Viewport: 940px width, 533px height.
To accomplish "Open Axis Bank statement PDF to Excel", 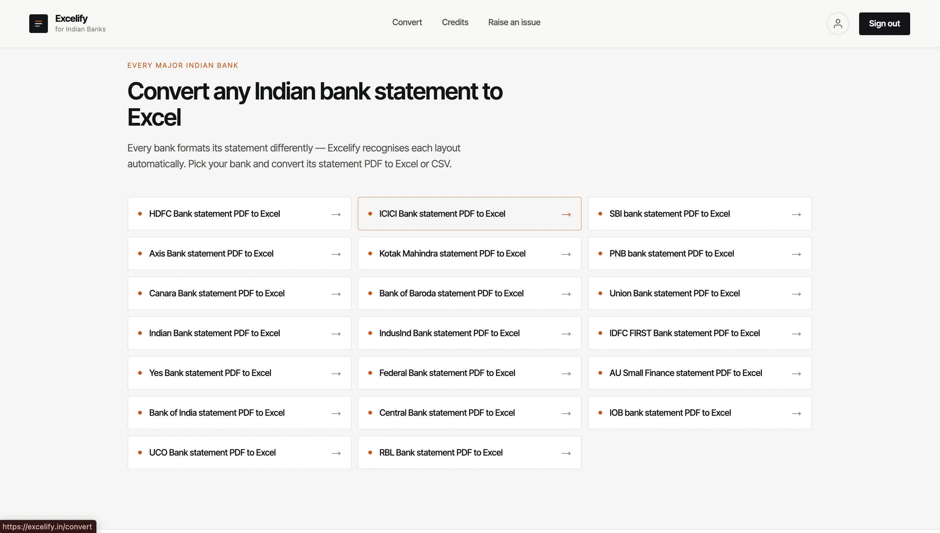I will tap(239, 253).
